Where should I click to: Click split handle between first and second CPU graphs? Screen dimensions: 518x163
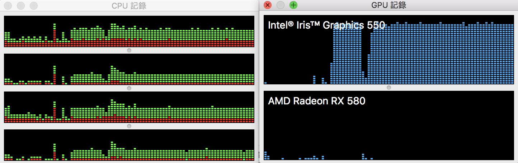point(129,50)
